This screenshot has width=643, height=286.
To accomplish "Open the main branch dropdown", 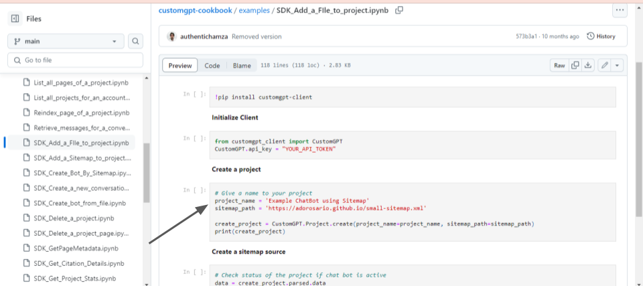I will [66, 42].
